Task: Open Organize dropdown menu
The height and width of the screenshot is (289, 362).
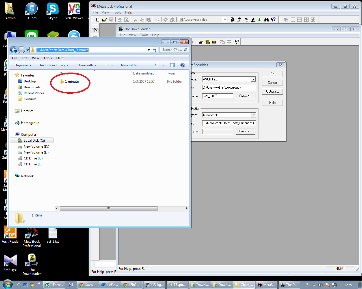Action: [23, 65]
